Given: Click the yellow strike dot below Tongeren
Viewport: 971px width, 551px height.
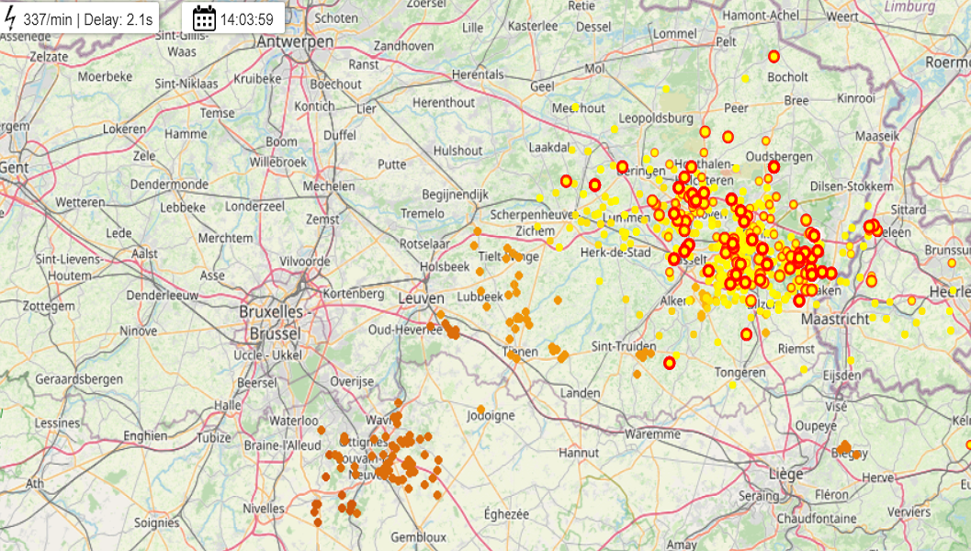Looking at the screenshot, I should tap(732, 385).
